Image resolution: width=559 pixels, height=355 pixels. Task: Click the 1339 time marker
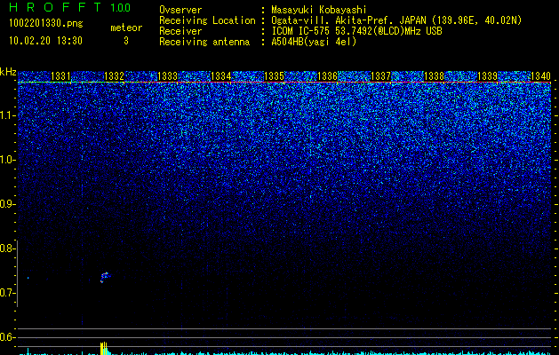click(487, 75)
